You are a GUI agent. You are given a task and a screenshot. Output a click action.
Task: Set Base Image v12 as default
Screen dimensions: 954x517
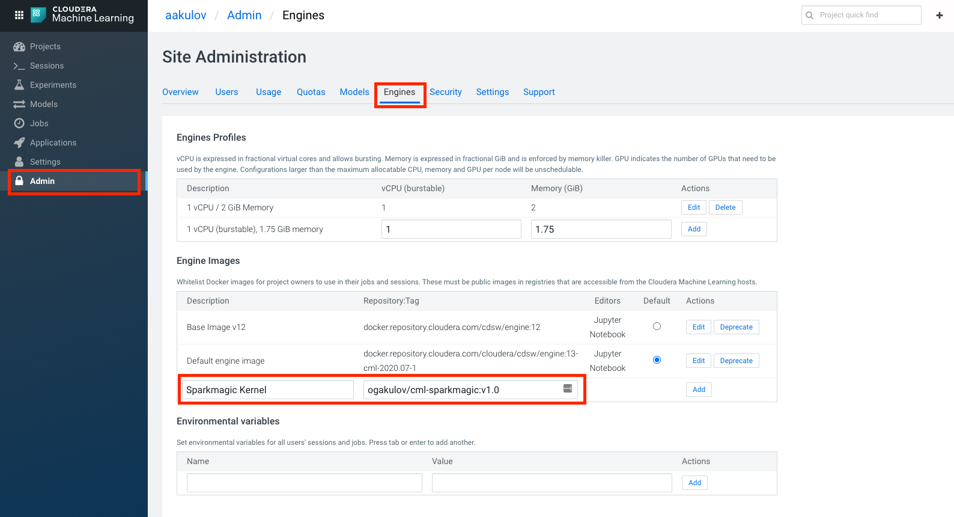coord(657,326)
